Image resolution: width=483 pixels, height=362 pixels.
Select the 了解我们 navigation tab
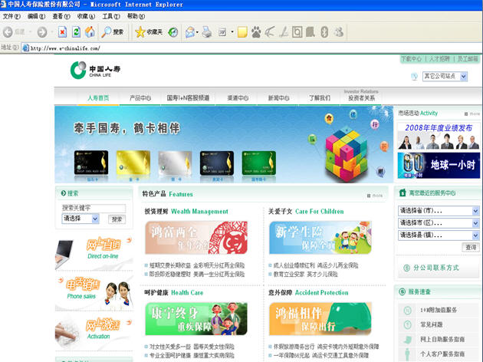point(320,98)
